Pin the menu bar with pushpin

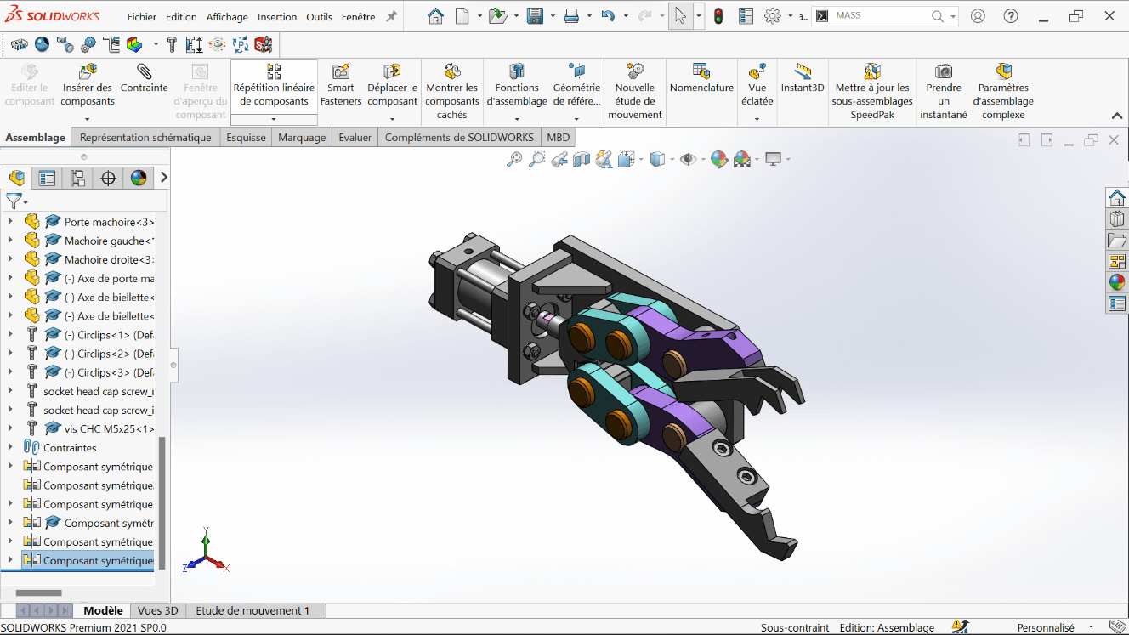point(392,16)
